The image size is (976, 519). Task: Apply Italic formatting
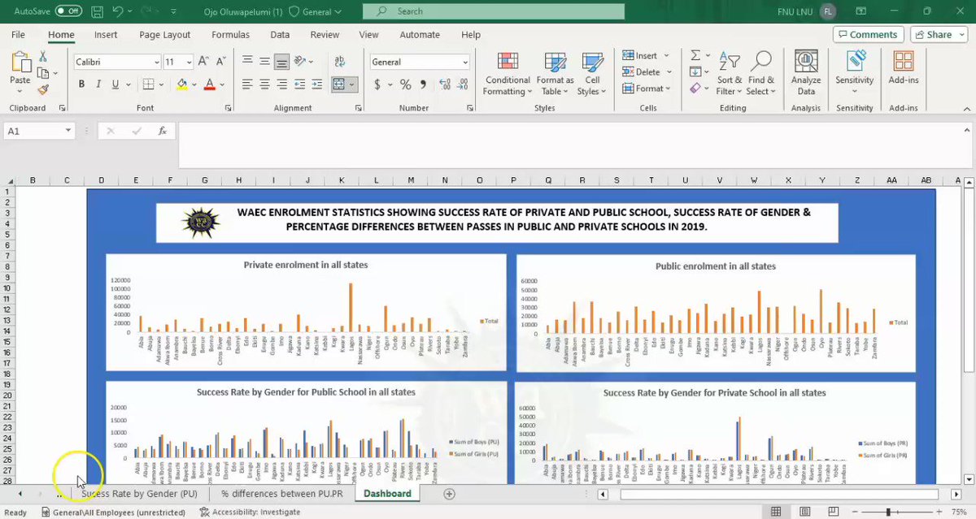pos(98,84)
